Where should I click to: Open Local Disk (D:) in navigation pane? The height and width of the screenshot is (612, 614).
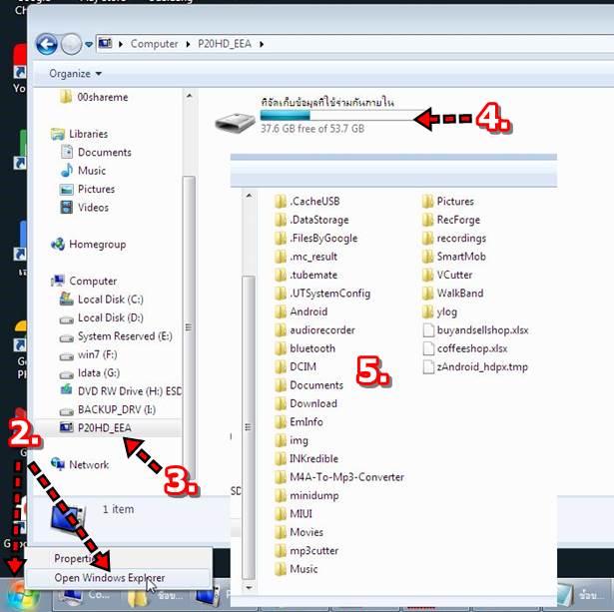(102, 317)
